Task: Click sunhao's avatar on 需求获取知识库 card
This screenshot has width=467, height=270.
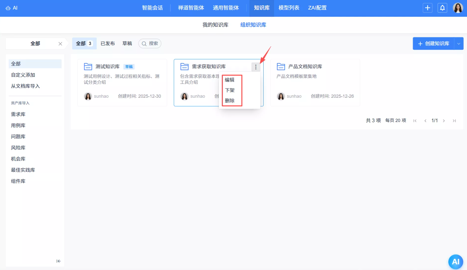Action: point(184,96)
